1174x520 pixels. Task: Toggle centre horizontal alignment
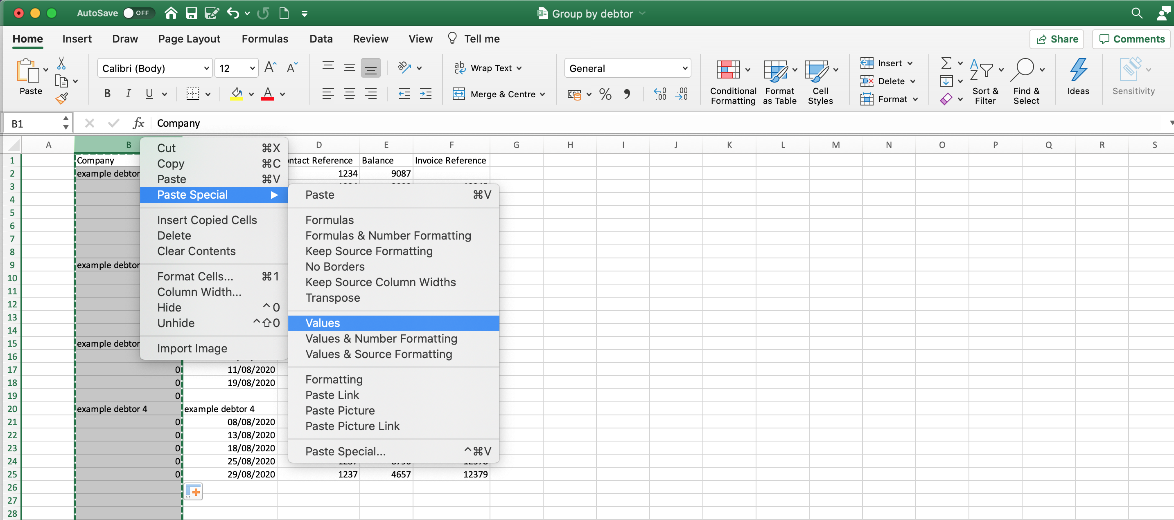click(x=349, y=94)
